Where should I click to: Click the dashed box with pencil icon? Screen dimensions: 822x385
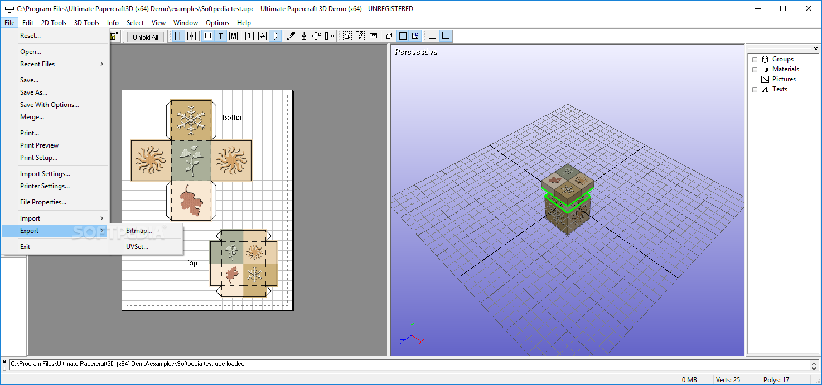point(360,36)
